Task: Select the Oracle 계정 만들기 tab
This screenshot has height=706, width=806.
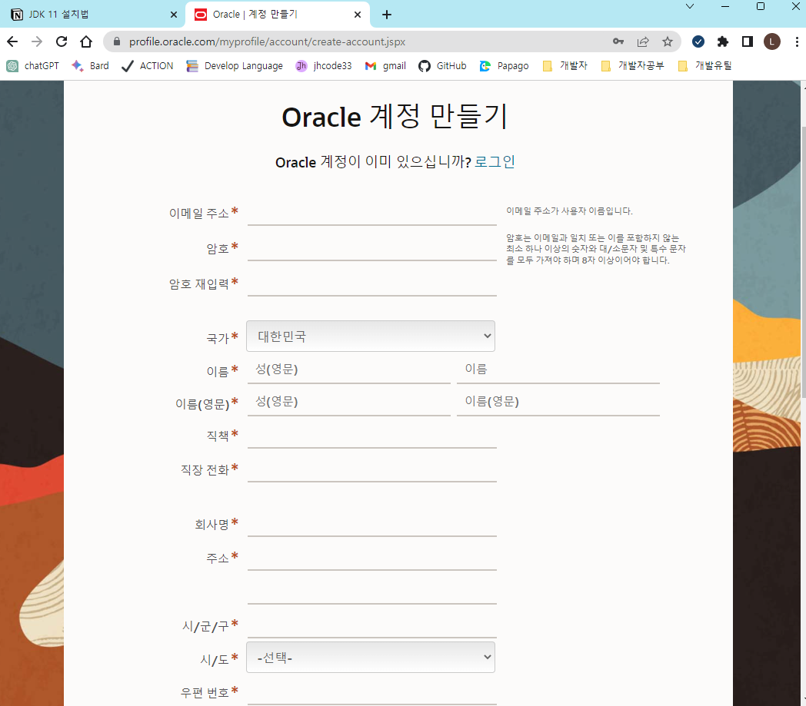Action: click(x=277, y=15)
